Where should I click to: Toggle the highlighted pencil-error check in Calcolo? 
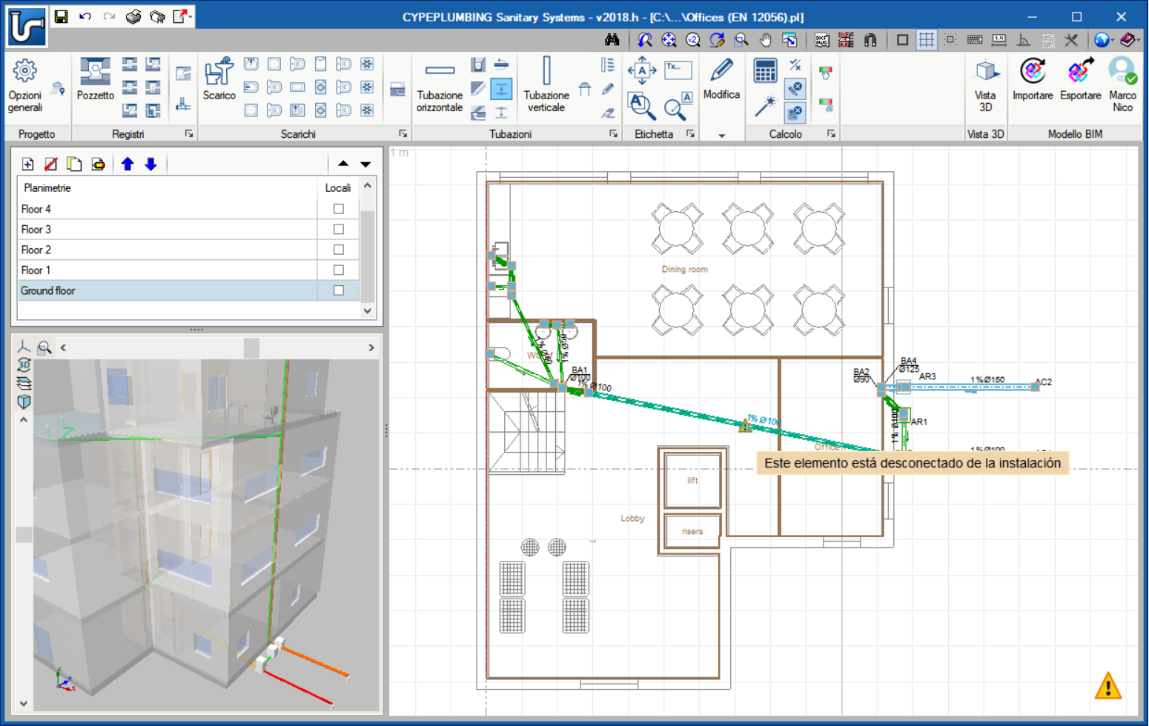pyautogui.click(x=795, y=89)
